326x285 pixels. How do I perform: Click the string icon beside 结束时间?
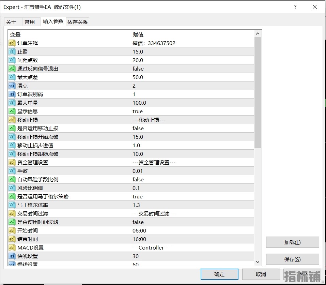click(12, 239)
